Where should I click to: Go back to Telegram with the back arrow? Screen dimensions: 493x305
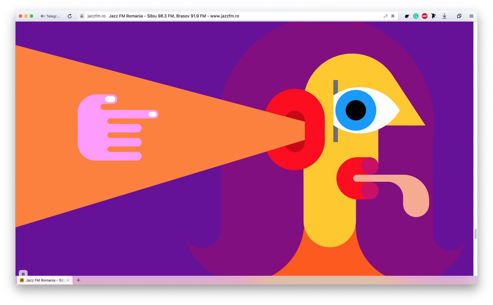click(x=50, y=16)
